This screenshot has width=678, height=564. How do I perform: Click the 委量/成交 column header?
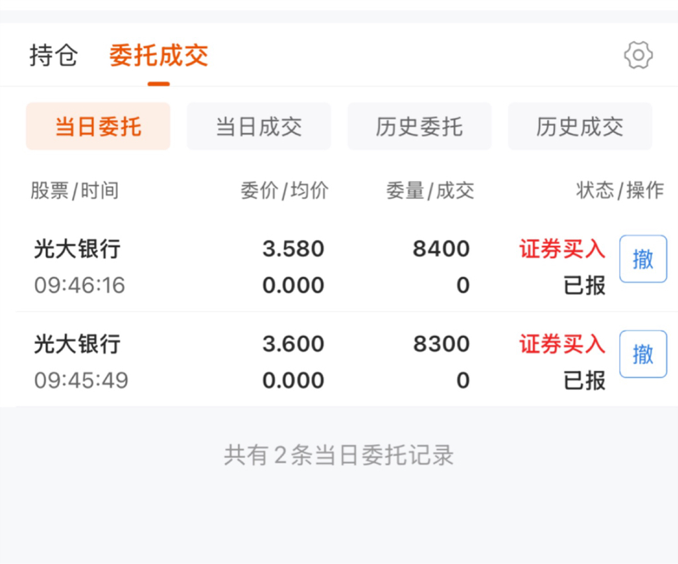click(430, 191)
